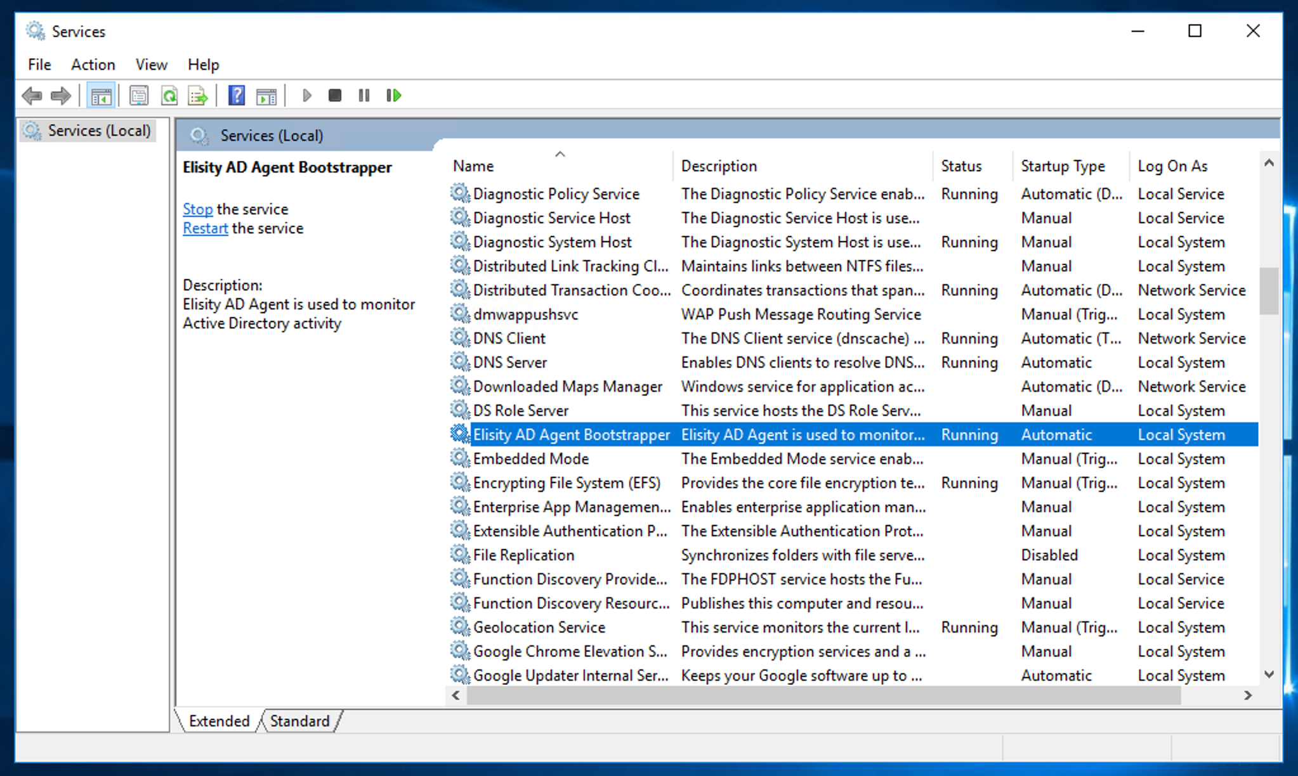This screenshot has height=776, width=1298.
Task: Click the gear icon of Google Chrome Elevation Service
Action: pos(460,651)
